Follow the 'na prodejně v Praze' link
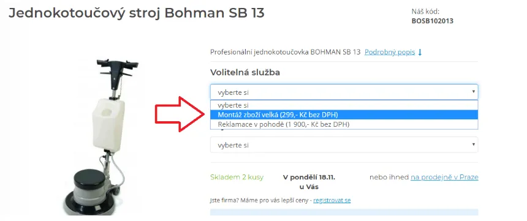 tap(444, 177)
